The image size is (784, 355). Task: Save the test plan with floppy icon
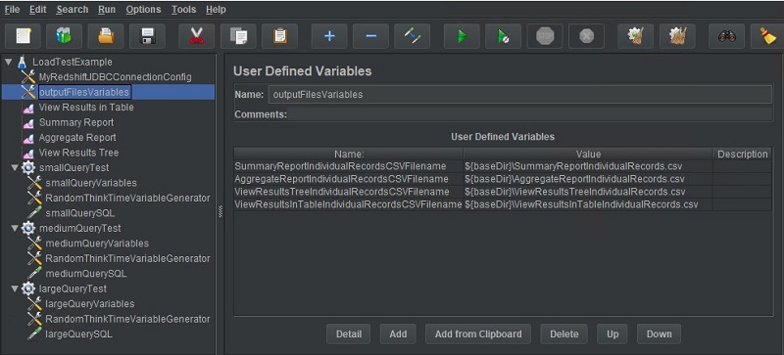pyautogui.click(x=148, y=36)
